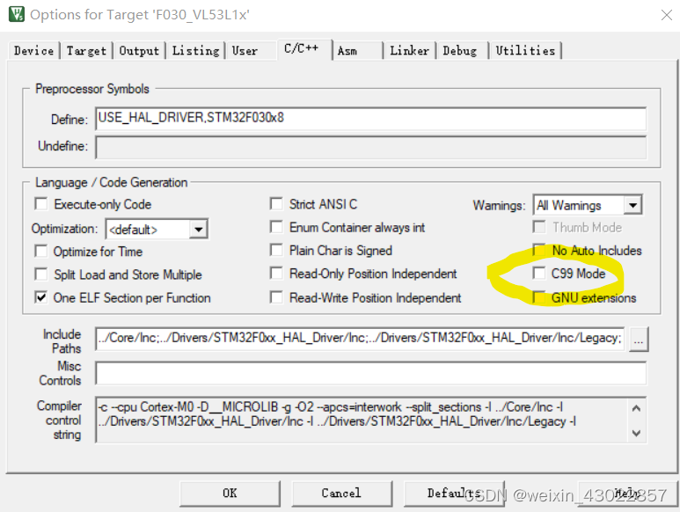Close the Options for Target dialog

[x=667, y=15]
